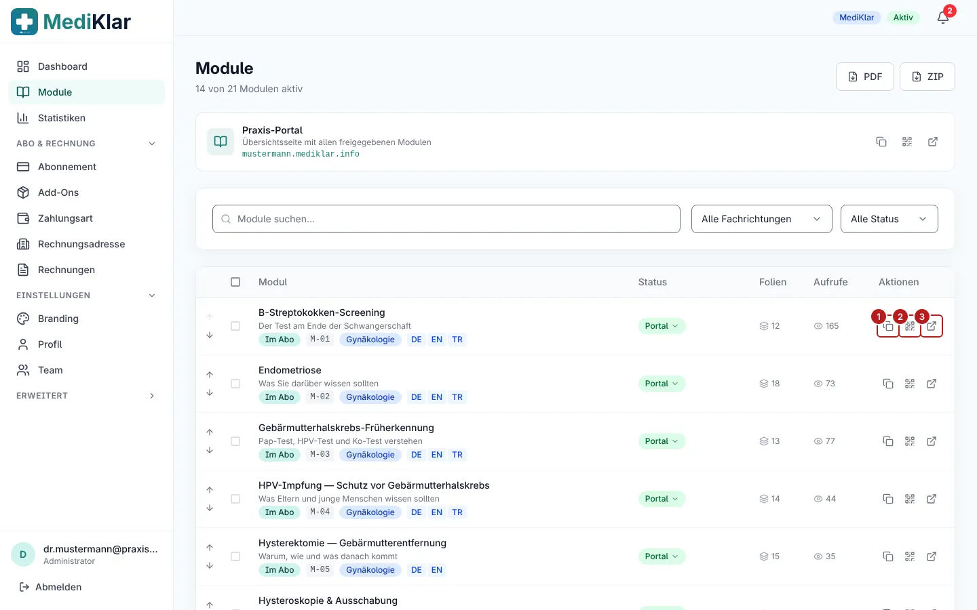
Task: Open Statistiken in the sidebar
Action: (87, 118)
